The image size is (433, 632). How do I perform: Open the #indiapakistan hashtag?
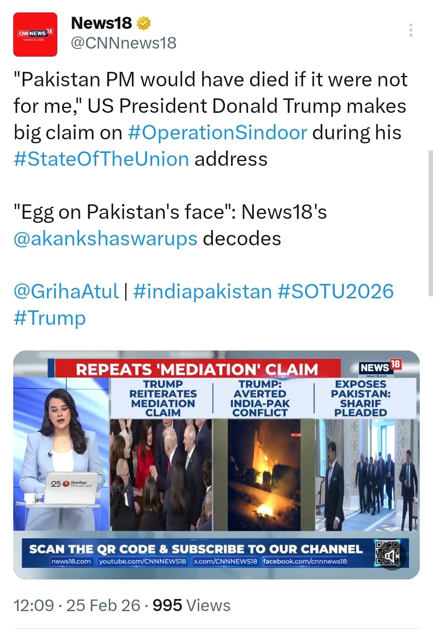pos(202,291)
